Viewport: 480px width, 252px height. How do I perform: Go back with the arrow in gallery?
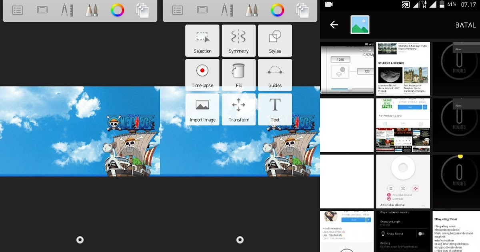click(334, 25)
